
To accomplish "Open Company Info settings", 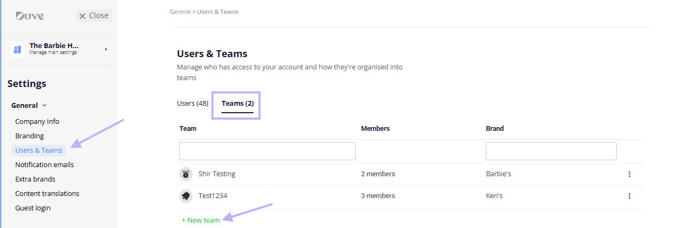I will point(37,122).
